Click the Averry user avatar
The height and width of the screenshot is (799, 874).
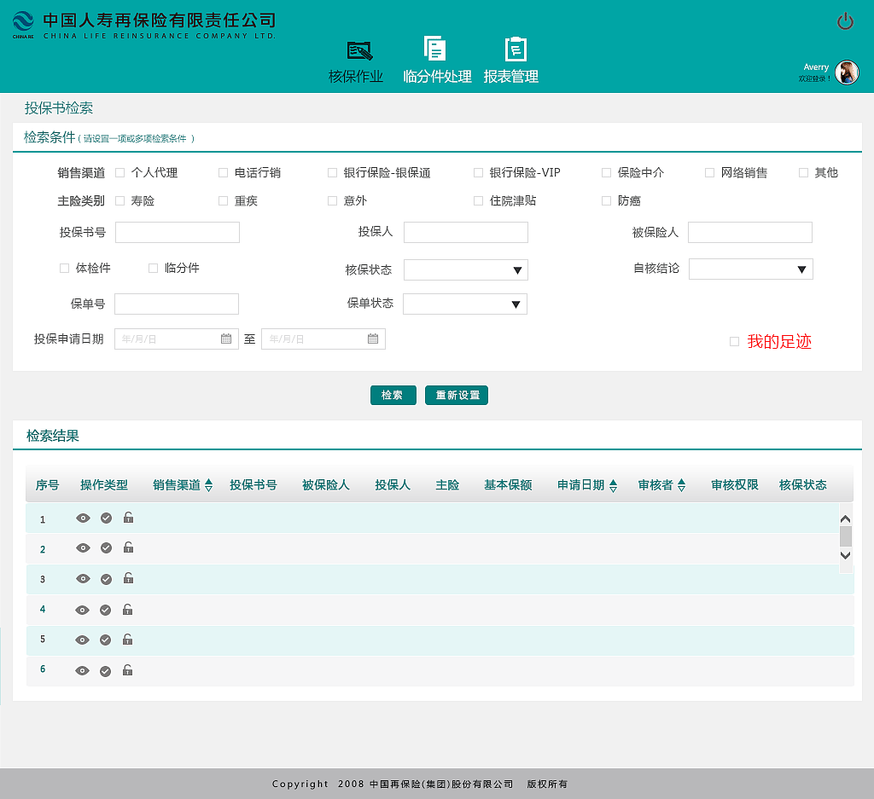846,72
